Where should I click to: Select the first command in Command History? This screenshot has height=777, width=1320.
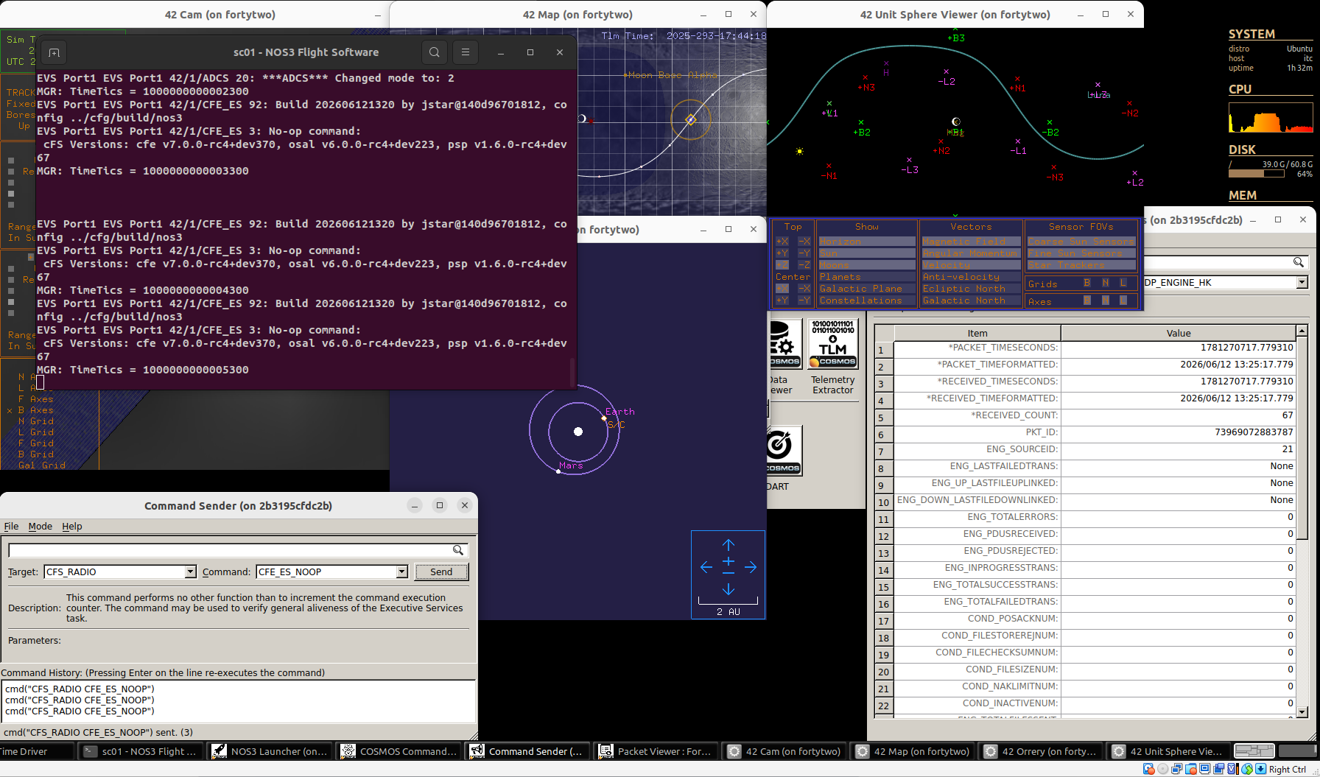80,689
